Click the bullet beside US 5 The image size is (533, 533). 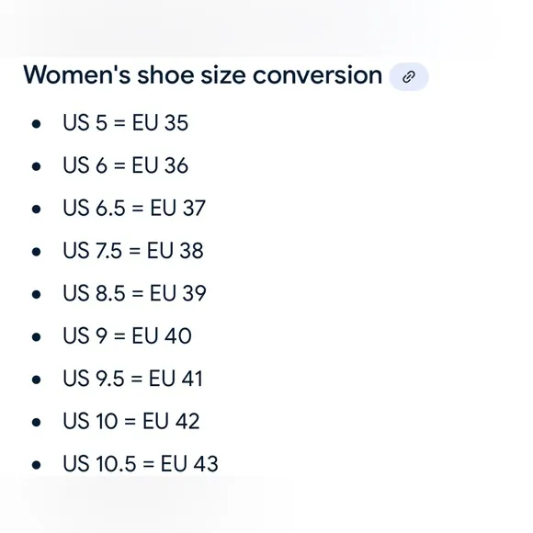pos(36,124)
